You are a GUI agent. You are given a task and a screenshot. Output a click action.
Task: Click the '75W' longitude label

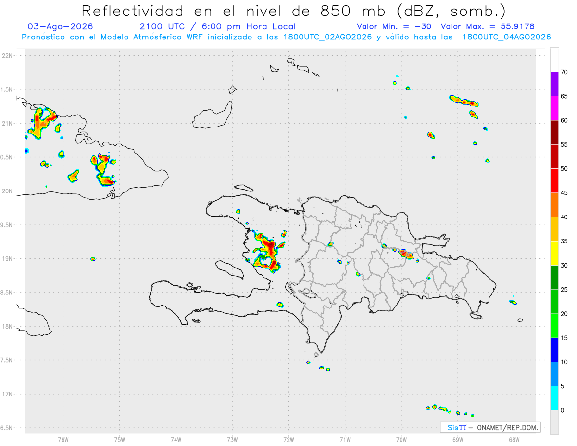[120, 439]
